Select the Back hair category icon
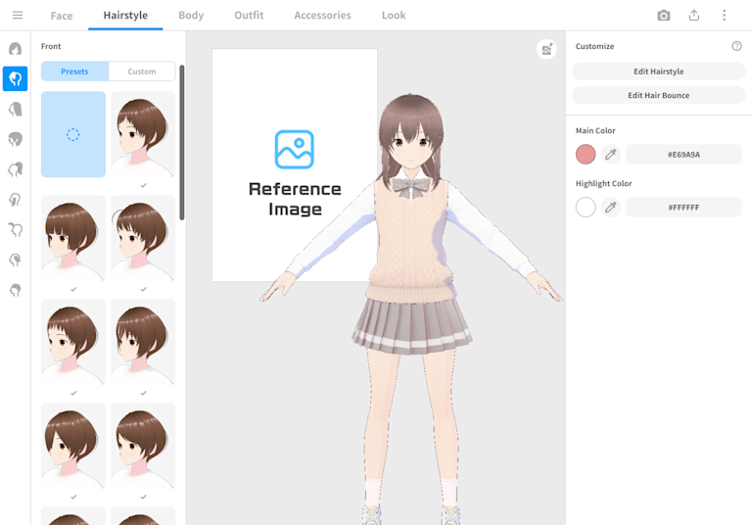The height and width of the screenshot is (525, 752). (x=16, y=109)
